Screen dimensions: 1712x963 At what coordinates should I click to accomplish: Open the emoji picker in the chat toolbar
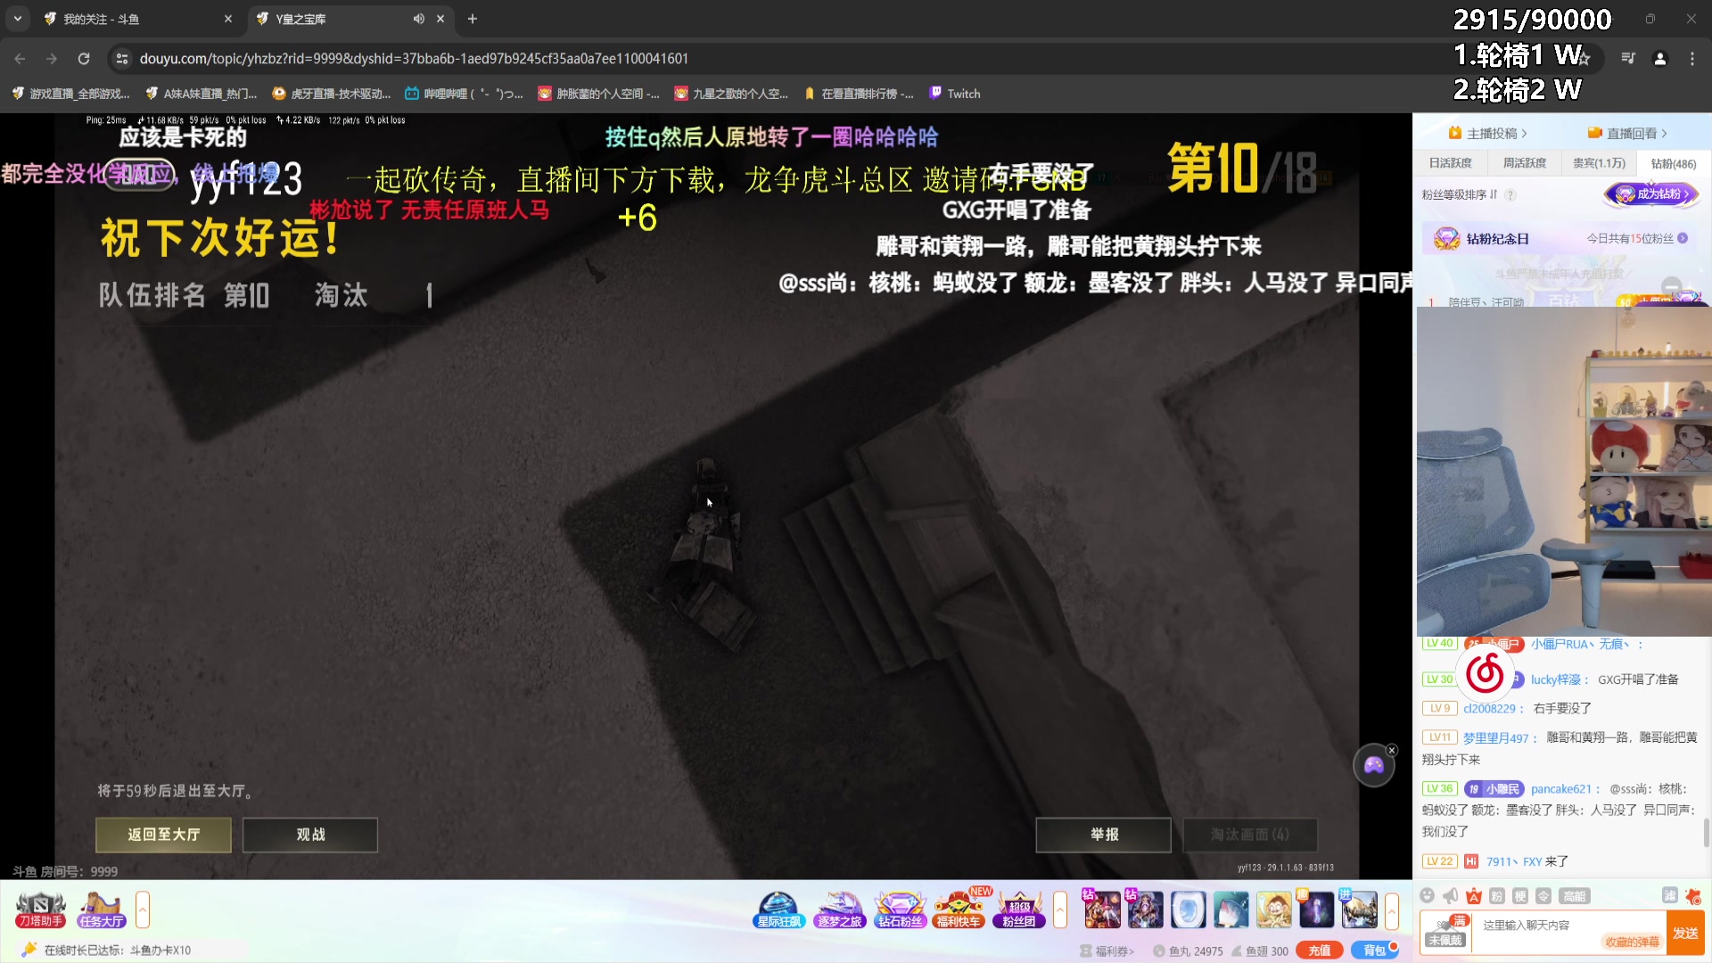1426,896
